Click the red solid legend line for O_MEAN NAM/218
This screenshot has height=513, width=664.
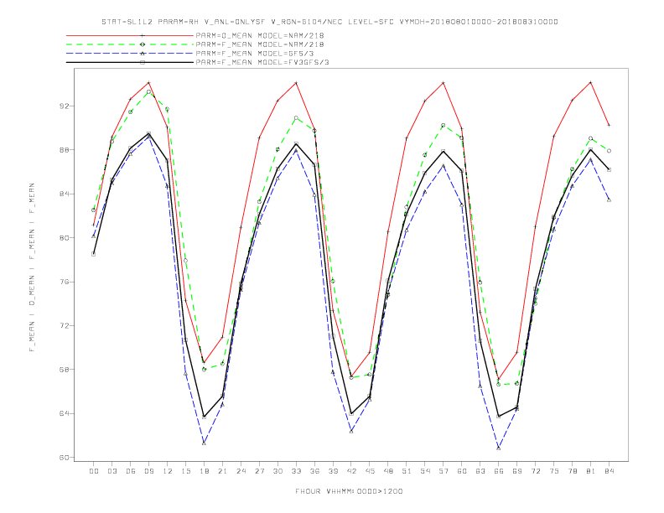(x=130, y=35)
